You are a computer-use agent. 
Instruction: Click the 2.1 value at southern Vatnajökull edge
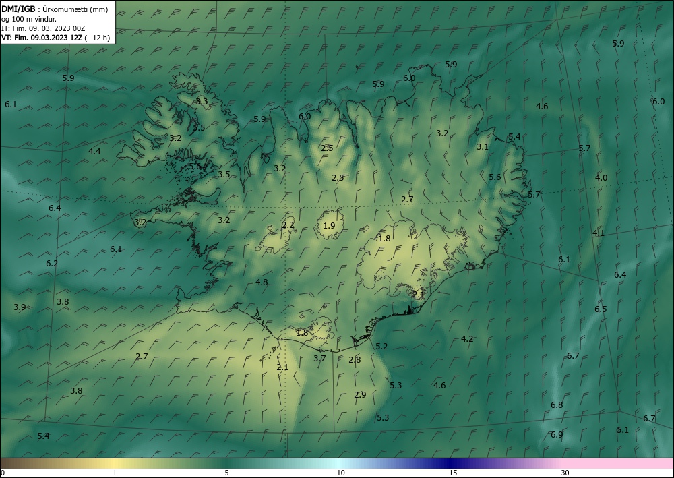(419, 295)
